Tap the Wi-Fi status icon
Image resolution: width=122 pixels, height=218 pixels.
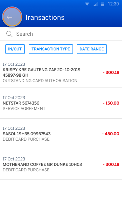pyautogui.click(x=87, y=4)
